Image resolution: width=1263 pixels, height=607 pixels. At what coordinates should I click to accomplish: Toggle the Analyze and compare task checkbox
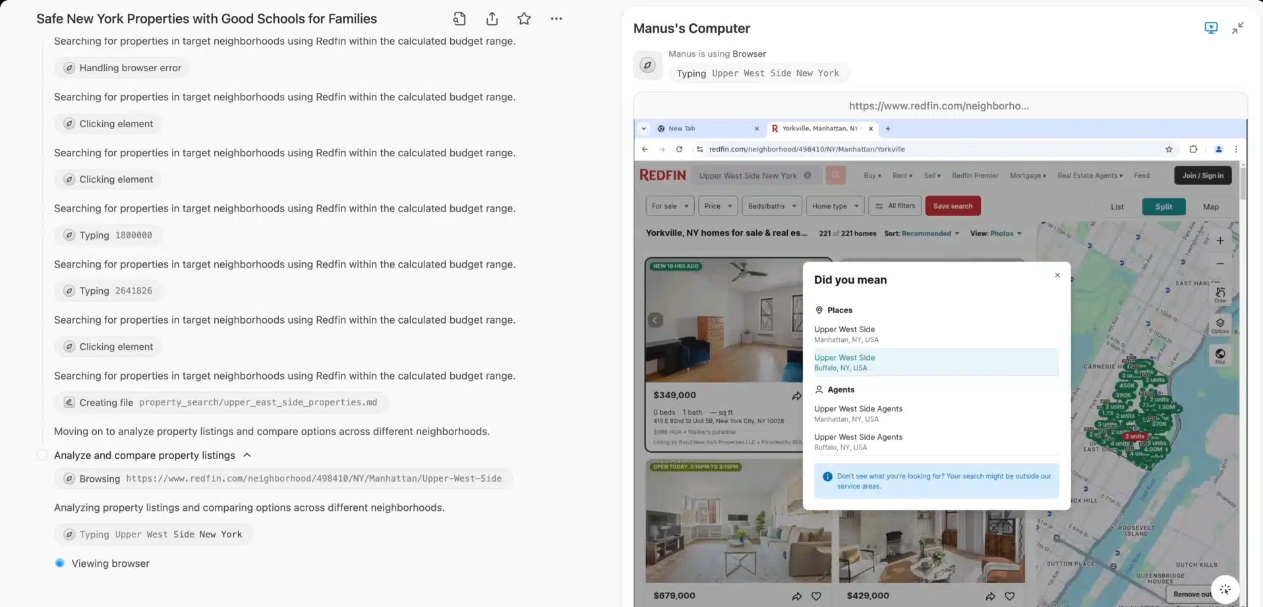point(42,455)
